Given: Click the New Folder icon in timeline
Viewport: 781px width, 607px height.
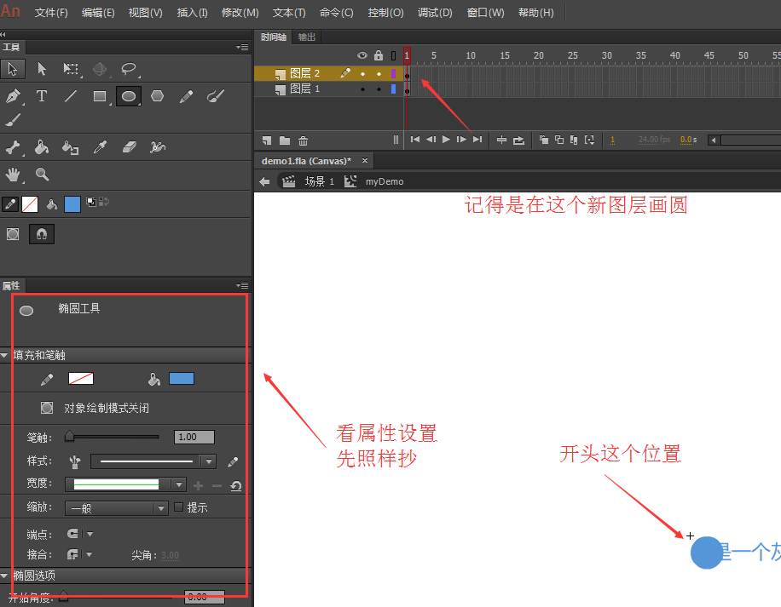Looking at the screenshot, I should click(285, 140).
